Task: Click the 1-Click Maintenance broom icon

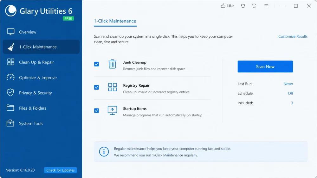Action: [x=11, y=47]
